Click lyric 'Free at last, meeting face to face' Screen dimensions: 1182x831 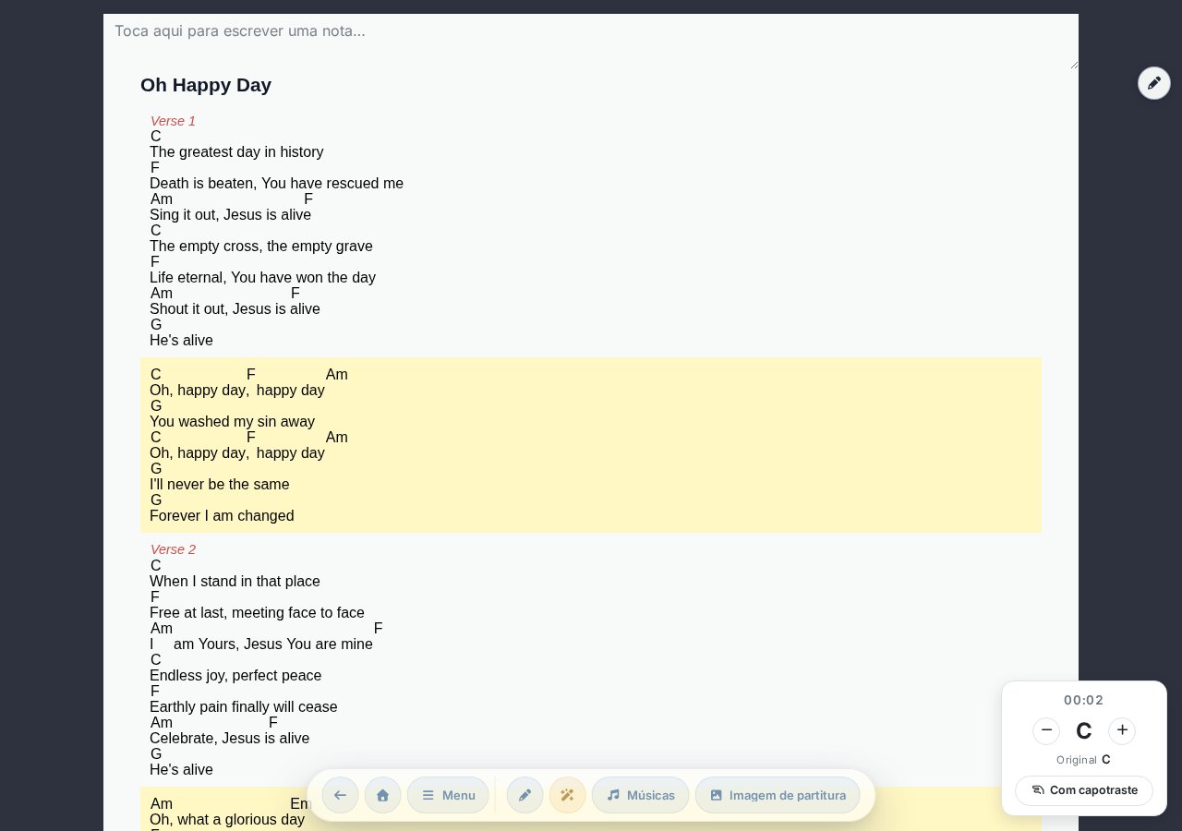257,613
